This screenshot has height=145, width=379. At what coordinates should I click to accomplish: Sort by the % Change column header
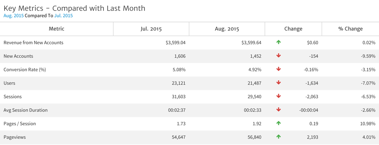[x=350, y=29]
